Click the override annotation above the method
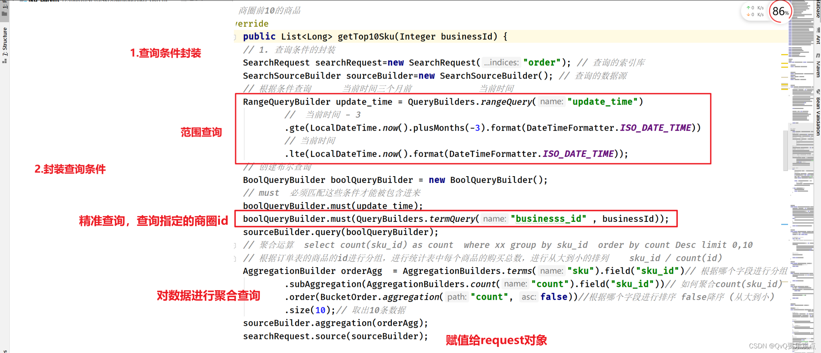Viewport: 821px width, 353px height. 252,24
